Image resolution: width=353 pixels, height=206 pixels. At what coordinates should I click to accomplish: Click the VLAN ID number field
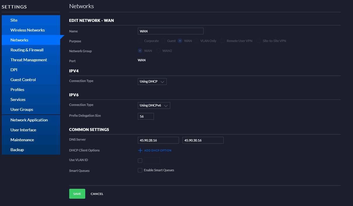click(x=152, y=160)
